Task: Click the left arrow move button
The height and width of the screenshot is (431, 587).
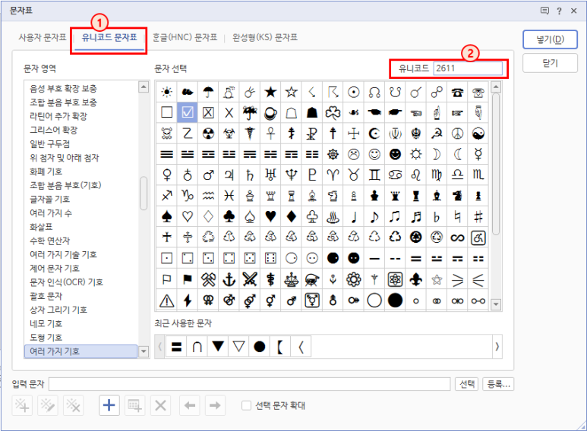Action: 190,405
